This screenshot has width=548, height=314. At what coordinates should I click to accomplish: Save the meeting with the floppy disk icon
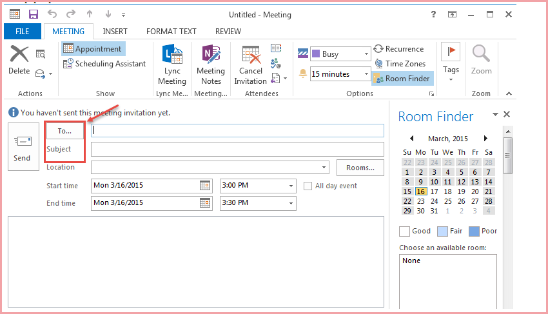click(x=33, y=14)
